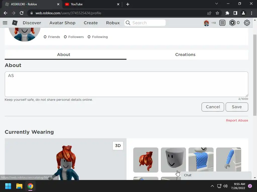
Task: Open the Chrome profile account icon
Action: tap(243, 13)
